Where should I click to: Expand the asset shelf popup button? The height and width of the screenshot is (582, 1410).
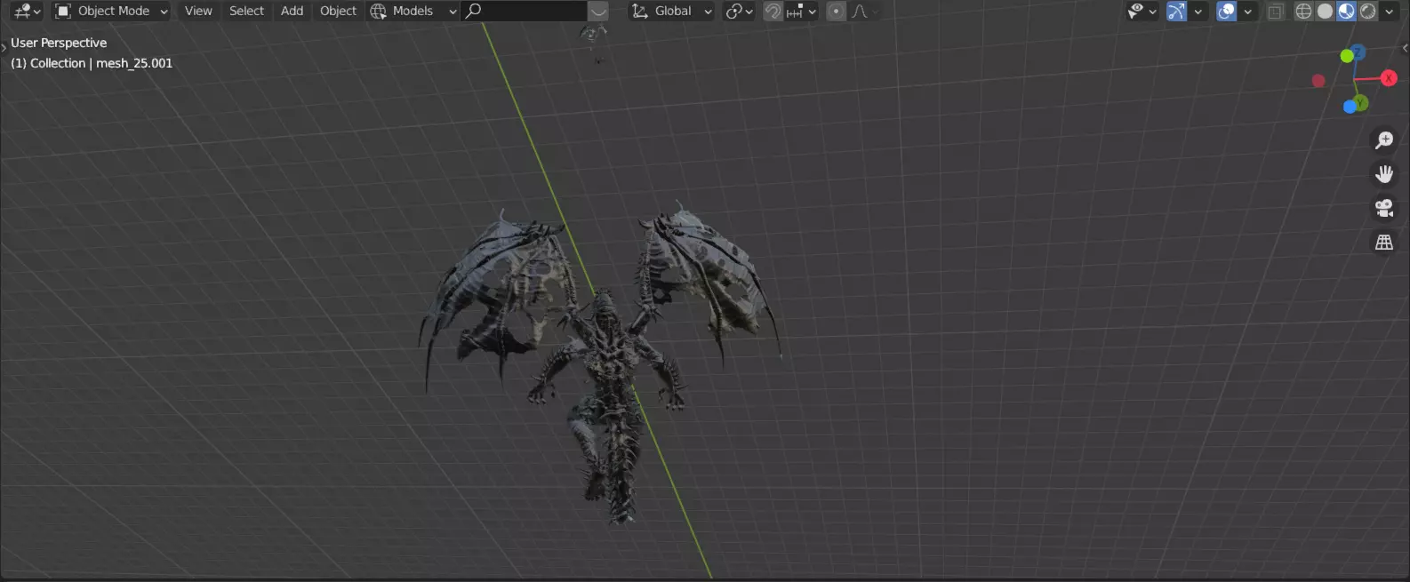(x=598, y=11)
